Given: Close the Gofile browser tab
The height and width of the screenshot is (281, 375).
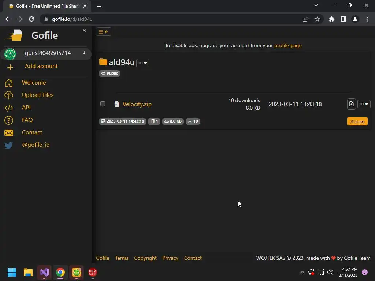Looking at the screenshot, I should [85, 6].
